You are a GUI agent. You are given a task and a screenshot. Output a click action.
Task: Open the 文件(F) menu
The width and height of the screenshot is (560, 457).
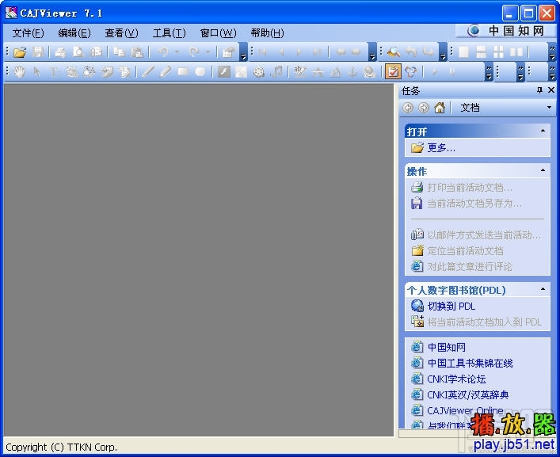[x=29, y=33]
